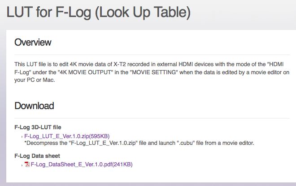
Task: Click the "MOVIE SETTING" phrase in overview
Action: coord(154,72)
